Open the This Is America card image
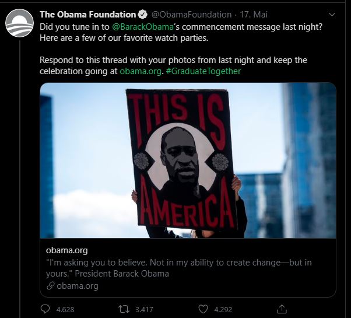The image size is (351, 318). click(x=188, y=160)
